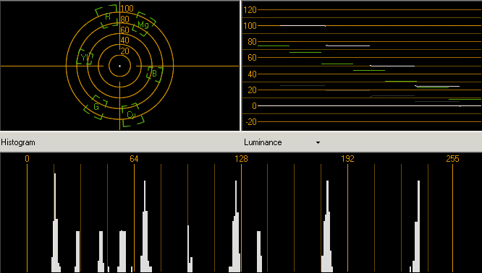
Task: Click the vectorscope center white dot
Action: click(120, 66)
